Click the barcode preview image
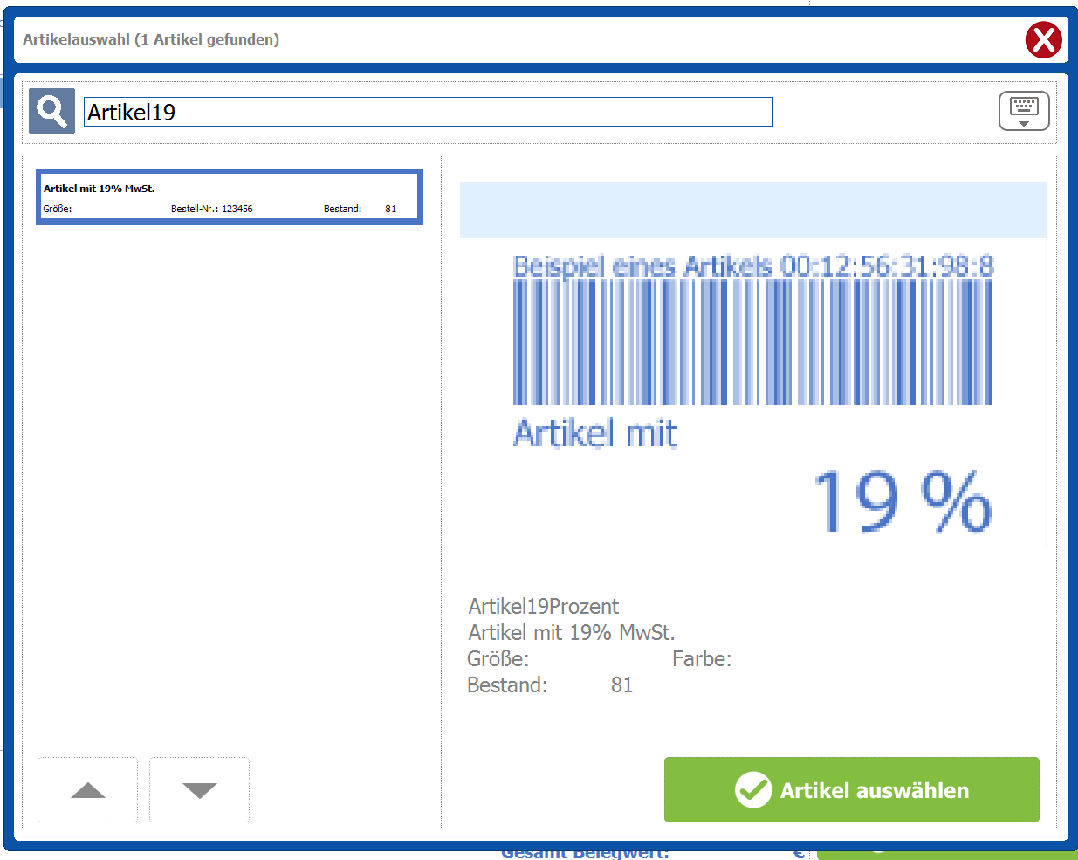This screenshot has height=860, width=1078. pos(752,342)
